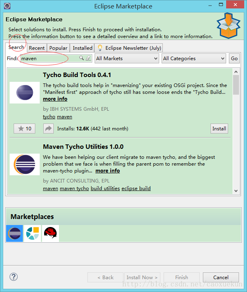Click the Eclipse Newsletter lightbulb icon
Screen dimensions: 247x292
[x=100, y=48]
